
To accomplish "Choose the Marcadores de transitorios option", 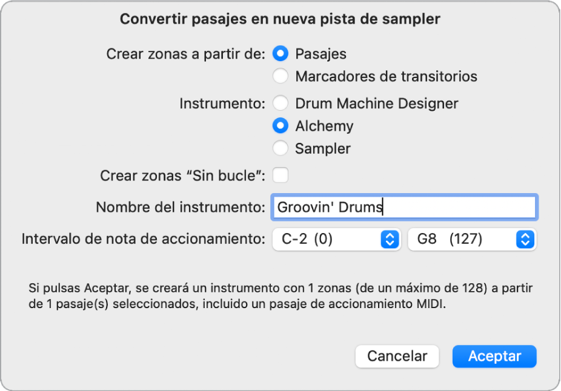I will 280,76.
